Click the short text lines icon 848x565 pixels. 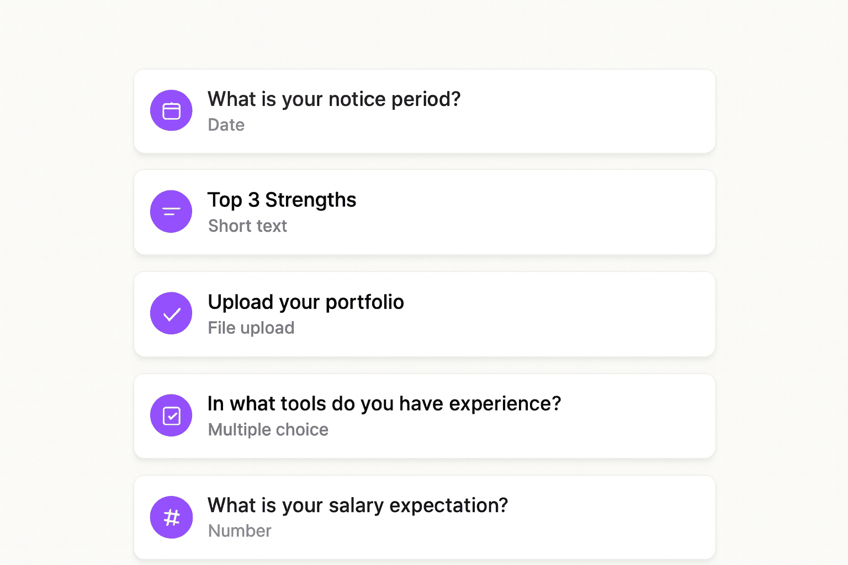tap(171, 211)
